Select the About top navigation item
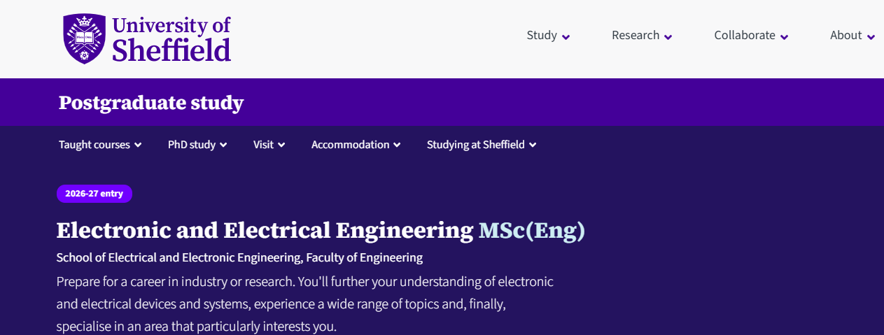The image size is (884, 335). pyautogui.click(x=846, y=35)
